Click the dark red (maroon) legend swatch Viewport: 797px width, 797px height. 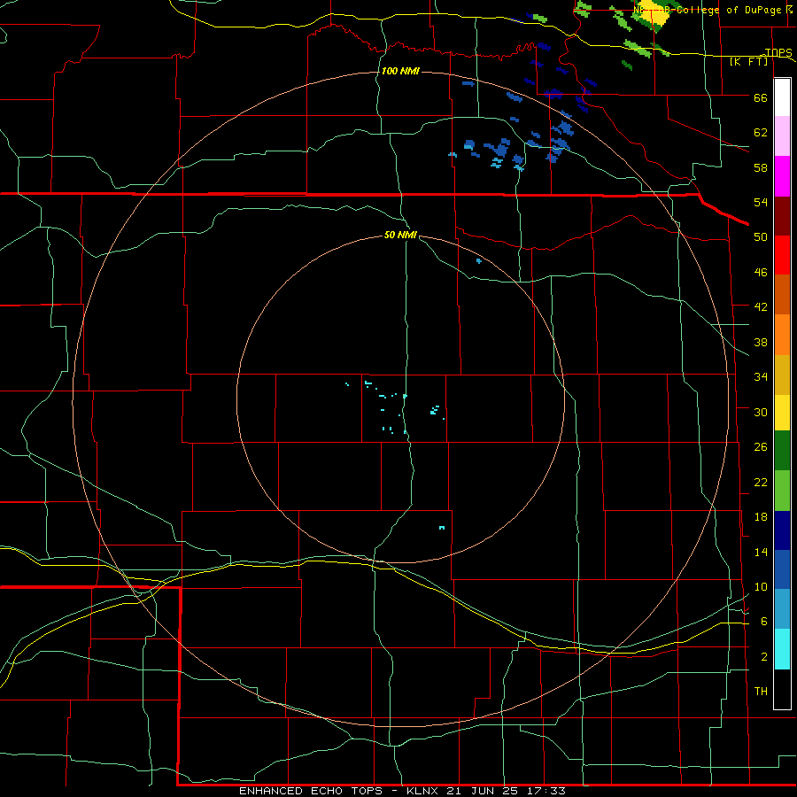(782, 216)
